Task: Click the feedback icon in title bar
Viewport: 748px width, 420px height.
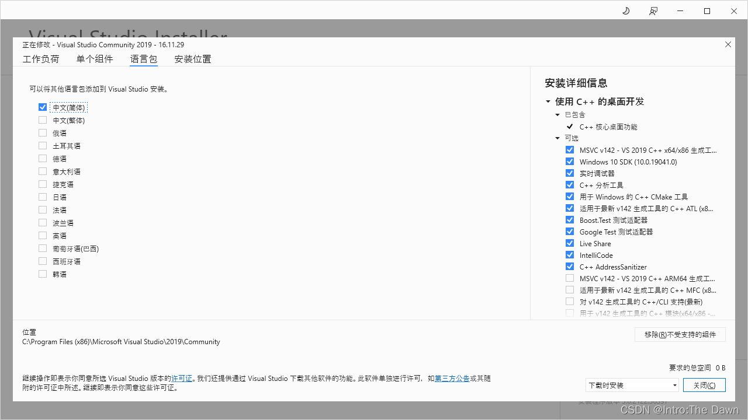Action: [x=653, y=11]
